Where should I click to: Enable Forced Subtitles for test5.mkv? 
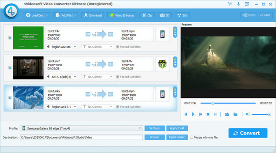click(x=118, y=107)
